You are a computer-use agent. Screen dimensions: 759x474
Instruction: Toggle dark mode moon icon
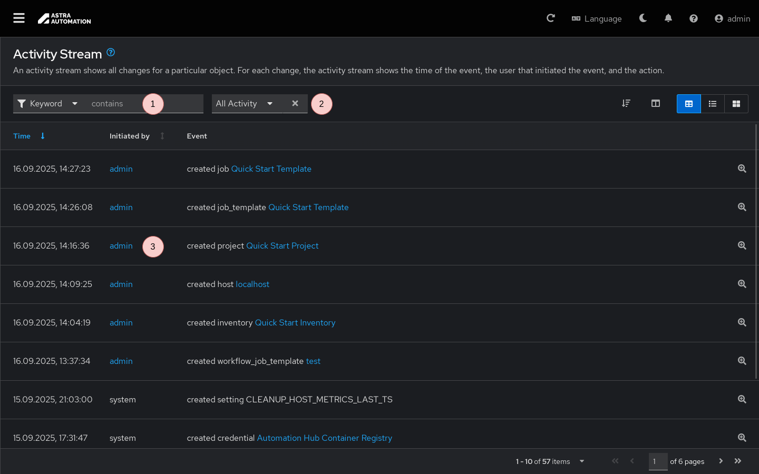643,18
